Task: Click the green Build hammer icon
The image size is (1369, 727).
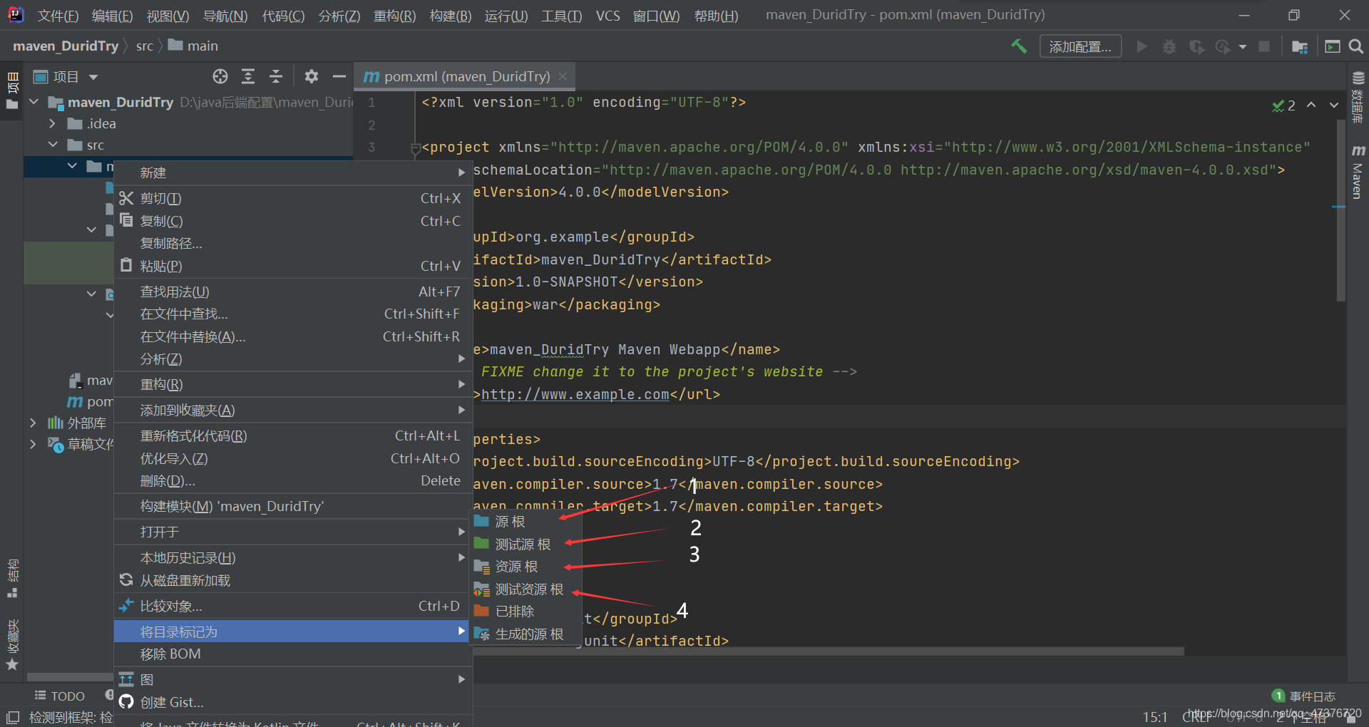Action: (1019, 46)
